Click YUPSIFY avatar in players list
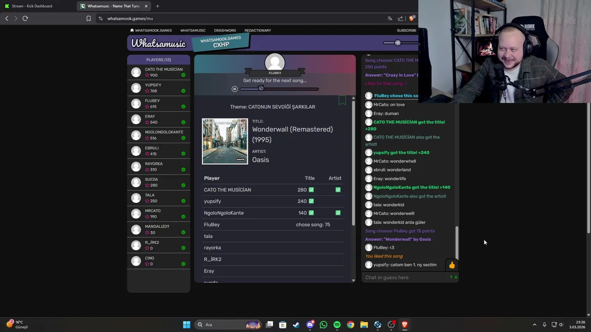Viewport: 591px width, 332px height. click(136, 88)
